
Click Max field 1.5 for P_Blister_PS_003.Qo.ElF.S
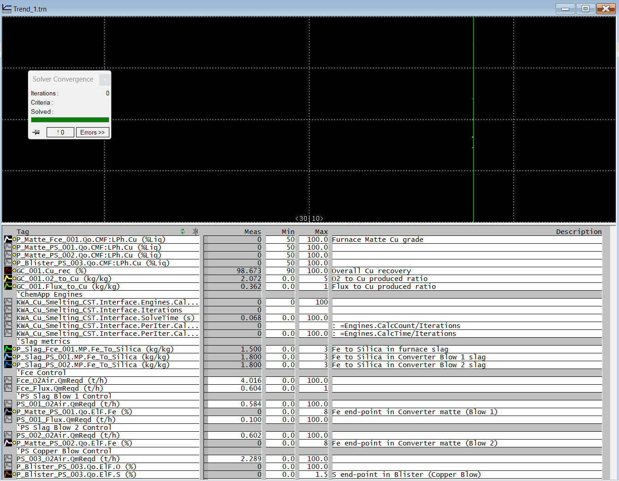tap(314, 475)
